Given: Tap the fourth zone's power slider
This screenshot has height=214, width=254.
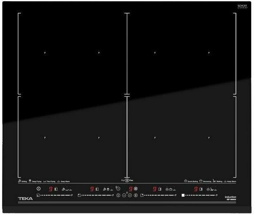Looking at the screenshot, I should 200,195.
